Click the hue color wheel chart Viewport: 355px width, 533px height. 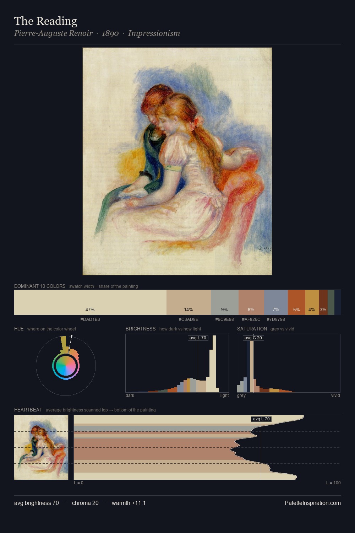[66, 366]
